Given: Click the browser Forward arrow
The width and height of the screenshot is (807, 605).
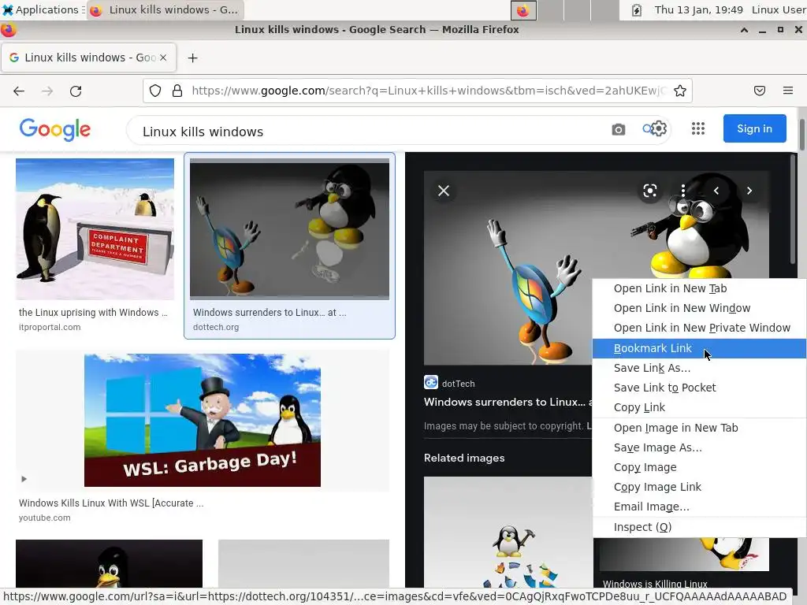Looking at the screenshot, I should tap(47, 91).
